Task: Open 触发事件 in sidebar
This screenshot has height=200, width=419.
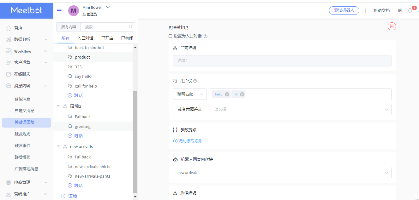Action: tap(22, 146)
